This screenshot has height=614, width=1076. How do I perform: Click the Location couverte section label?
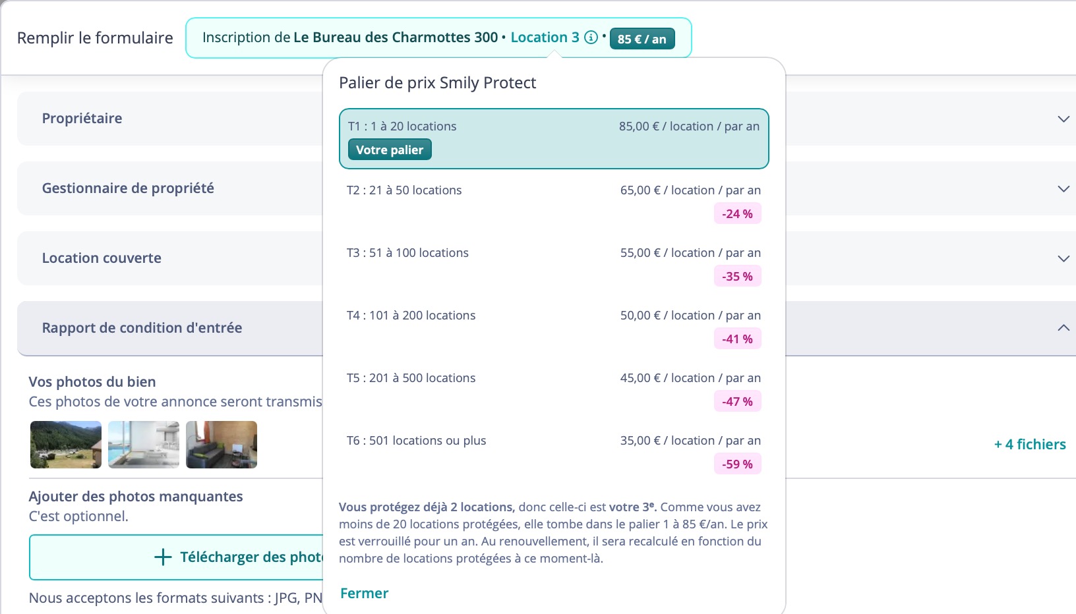point(102,258)
